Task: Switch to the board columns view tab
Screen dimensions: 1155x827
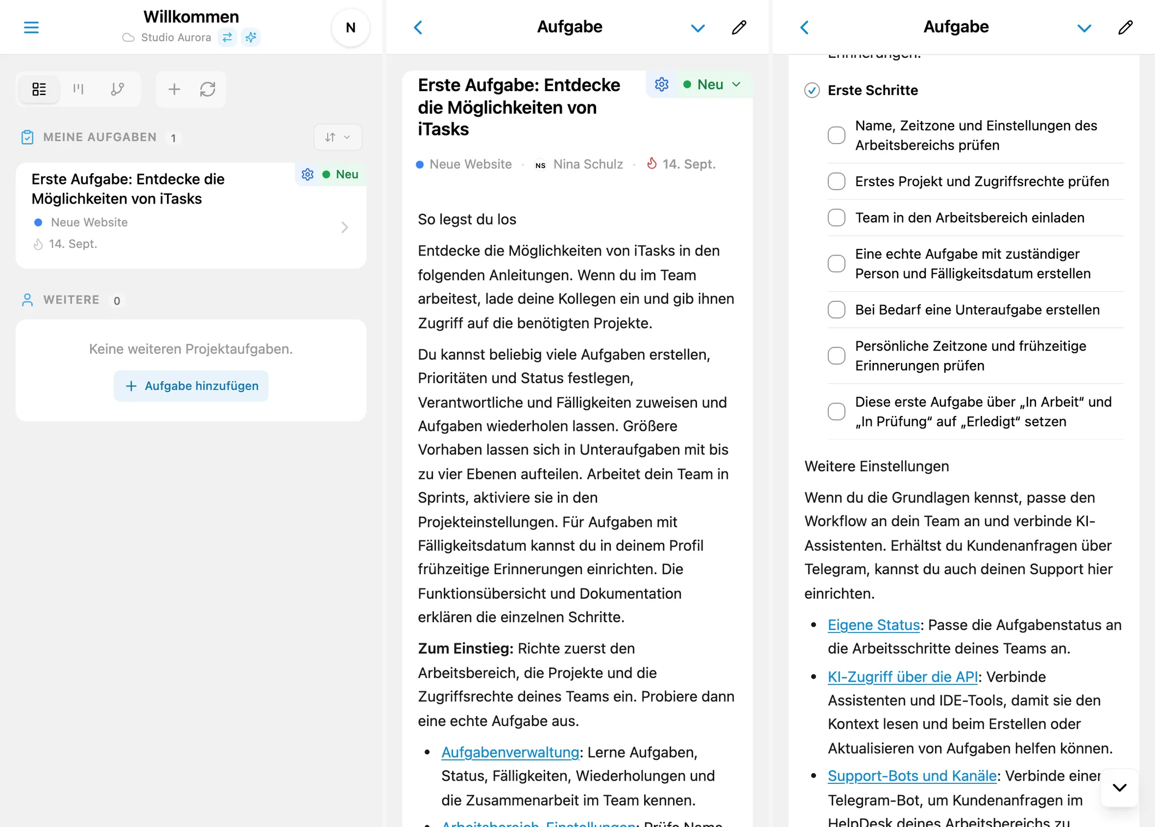Action: click(78, 89)
